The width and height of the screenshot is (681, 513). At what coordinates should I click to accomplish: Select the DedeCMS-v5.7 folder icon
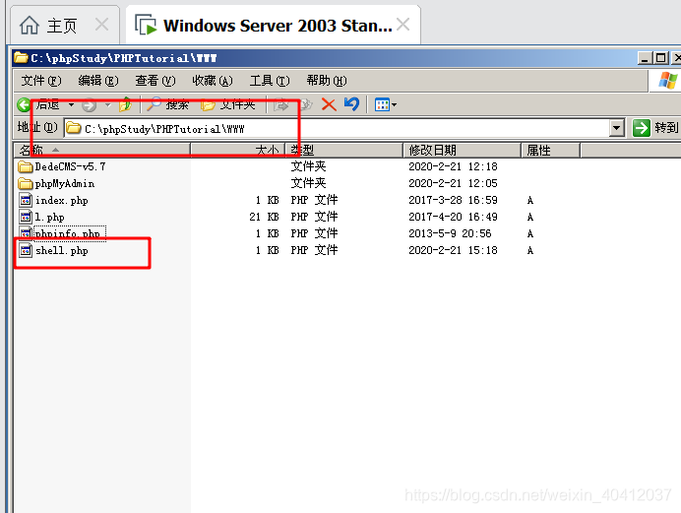tap(26, 166)
